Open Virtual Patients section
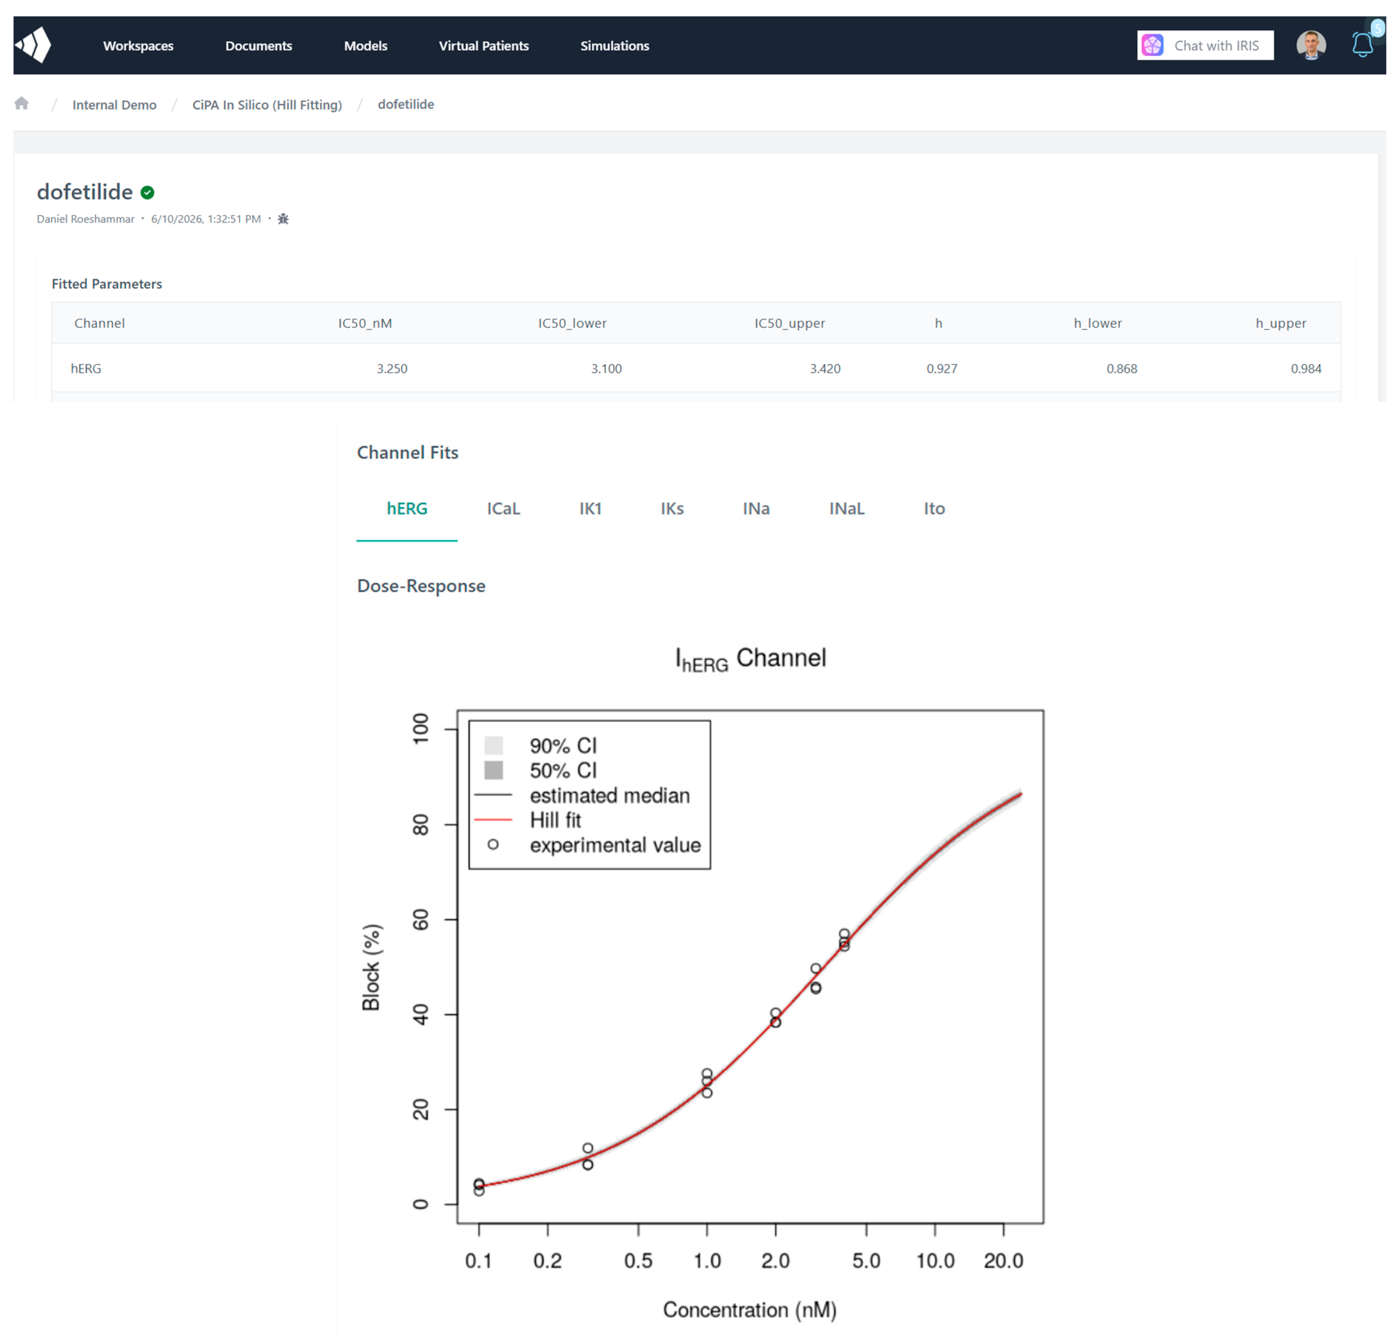Image resolution: width=1397 pixels, height=1334 pixels. 483,46
